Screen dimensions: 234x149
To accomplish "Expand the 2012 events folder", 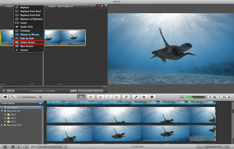I will tap(5, 118).
